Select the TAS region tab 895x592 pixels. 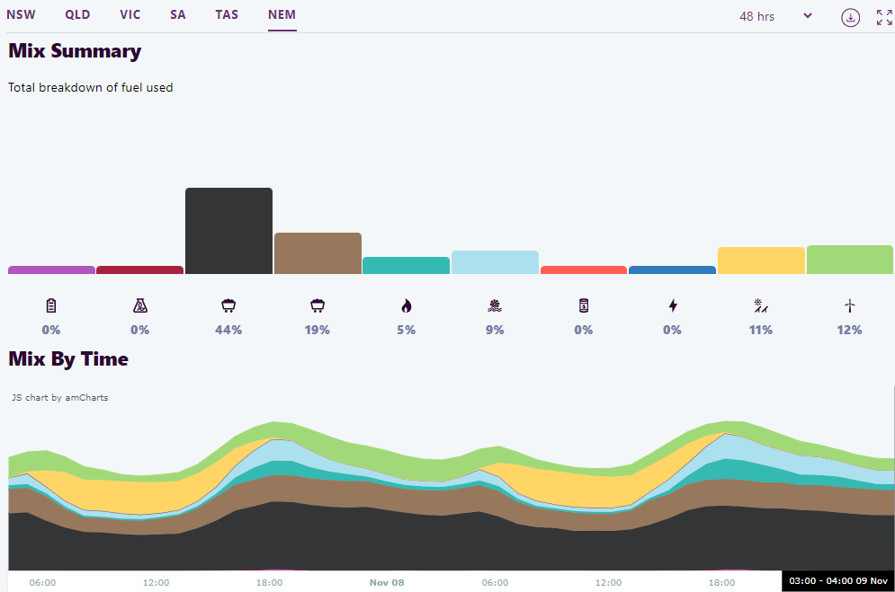(x=227, y=15)
